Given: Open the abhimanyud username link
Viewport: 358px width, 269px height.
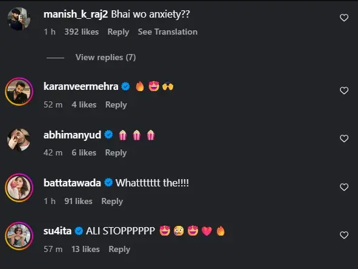Looking at the screenshot, I should pyautogui.click(x=72, y=135).
